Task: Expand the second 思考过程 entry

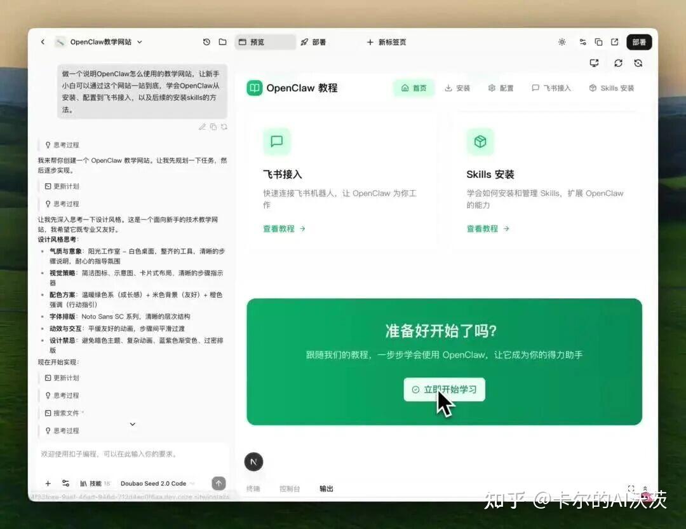Action: tap(62, 203)
